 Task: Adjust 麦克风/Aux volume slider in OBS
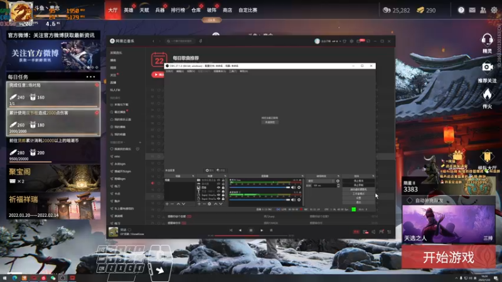click(259, 187)
